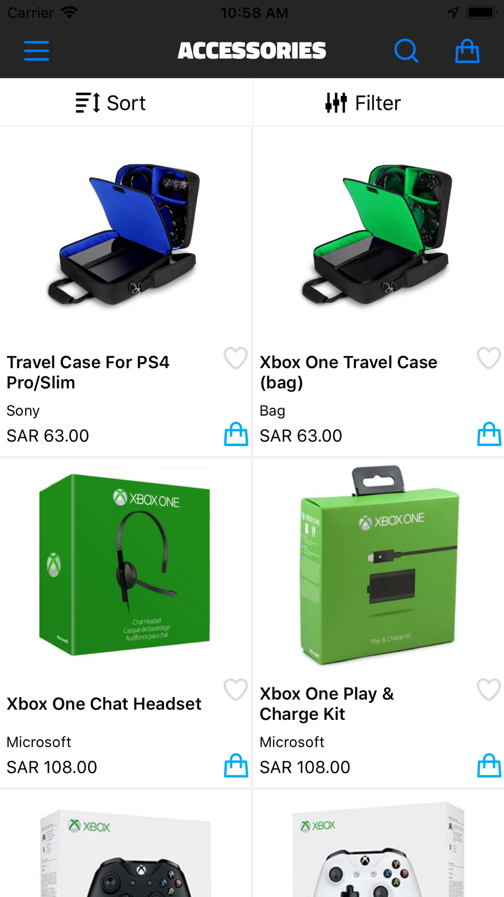Open the hamburger navigation menu

pyautogui.click(x=36, y=51)
